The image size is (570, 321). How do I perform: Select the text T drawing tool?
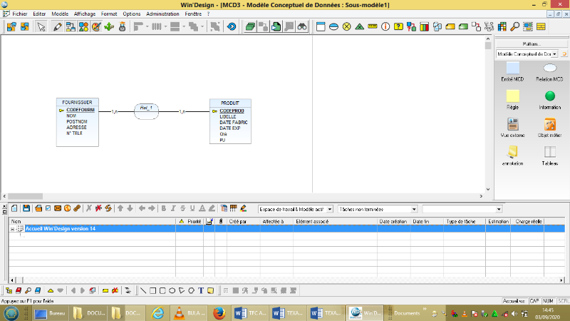click(202, 291)
